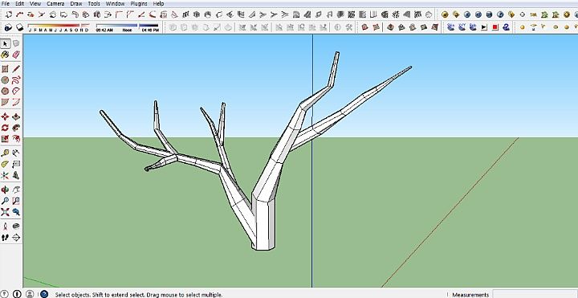This screenshot has width=578, height=298.
Task: Activate the Move tool
Action: pos(5,117)
